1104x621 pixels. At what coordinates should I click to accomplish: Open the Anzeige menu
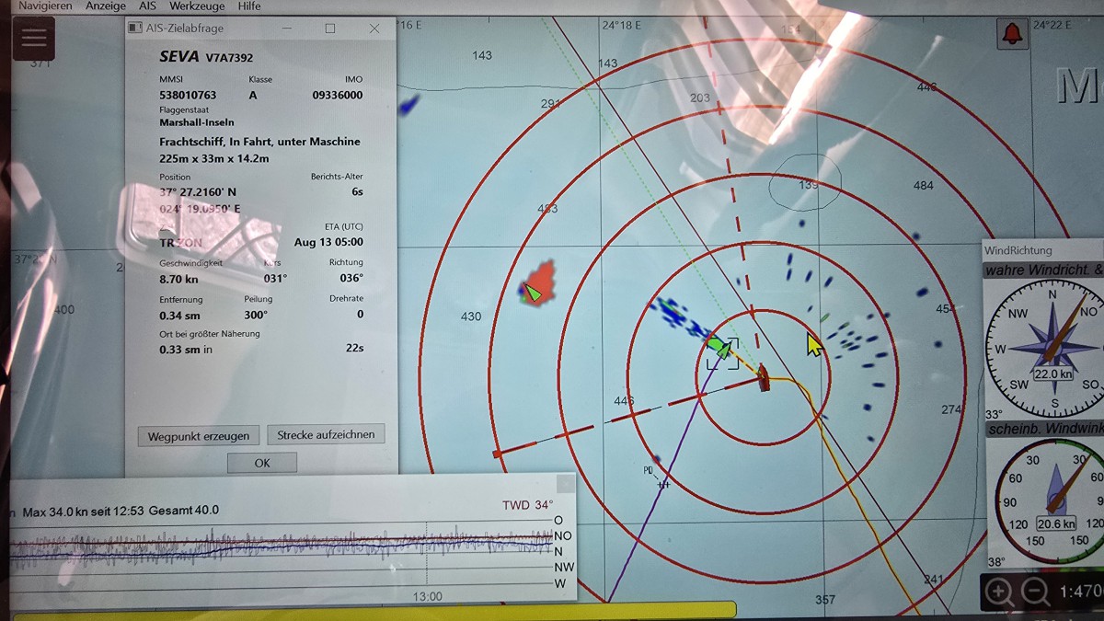point(105,6)
